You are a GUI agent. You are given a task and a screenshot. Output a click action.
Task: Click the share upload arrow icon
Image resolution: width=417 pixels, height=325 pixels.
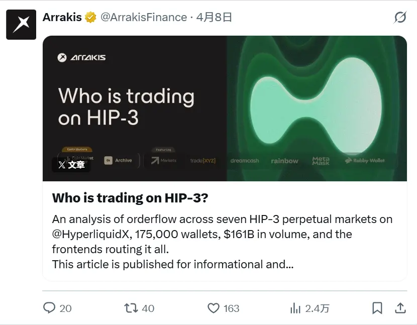pyautogui.click(x=400, y=308)
